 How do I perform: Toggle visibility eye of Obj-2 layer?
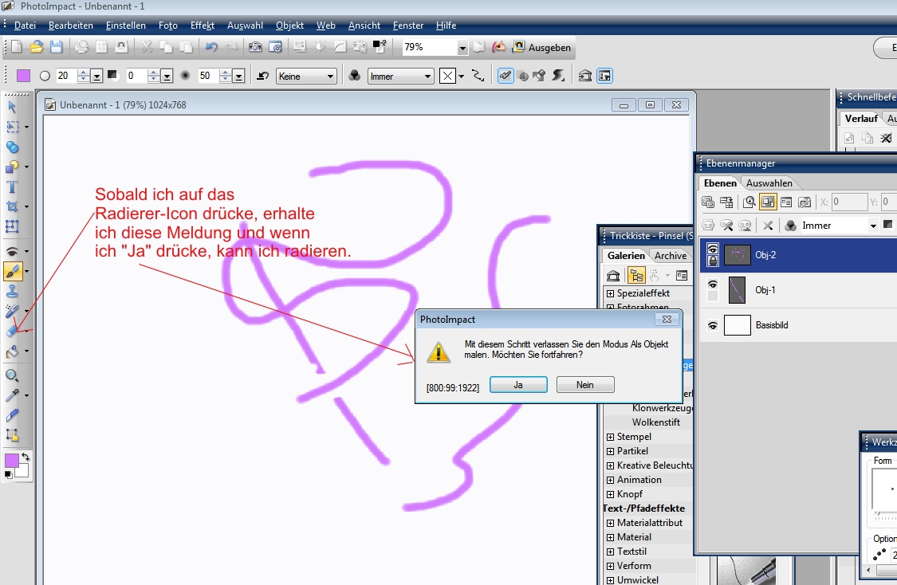712,249
